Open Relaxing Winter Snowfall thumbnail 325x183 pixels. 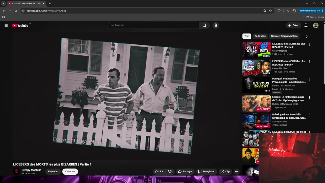tap(256, 121)
